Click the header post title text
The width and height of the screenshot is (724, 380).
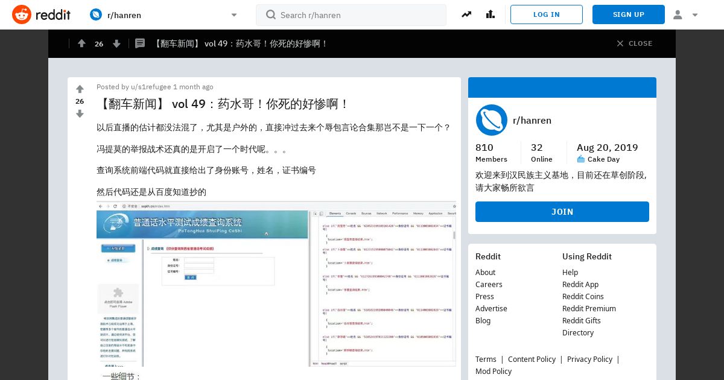241,43
